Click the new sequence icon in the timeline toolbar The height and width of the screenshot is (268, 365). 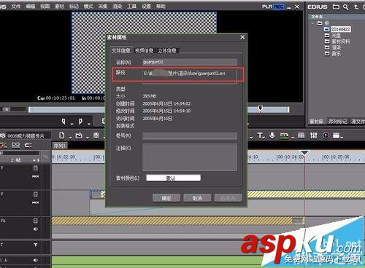coord(62,135)
